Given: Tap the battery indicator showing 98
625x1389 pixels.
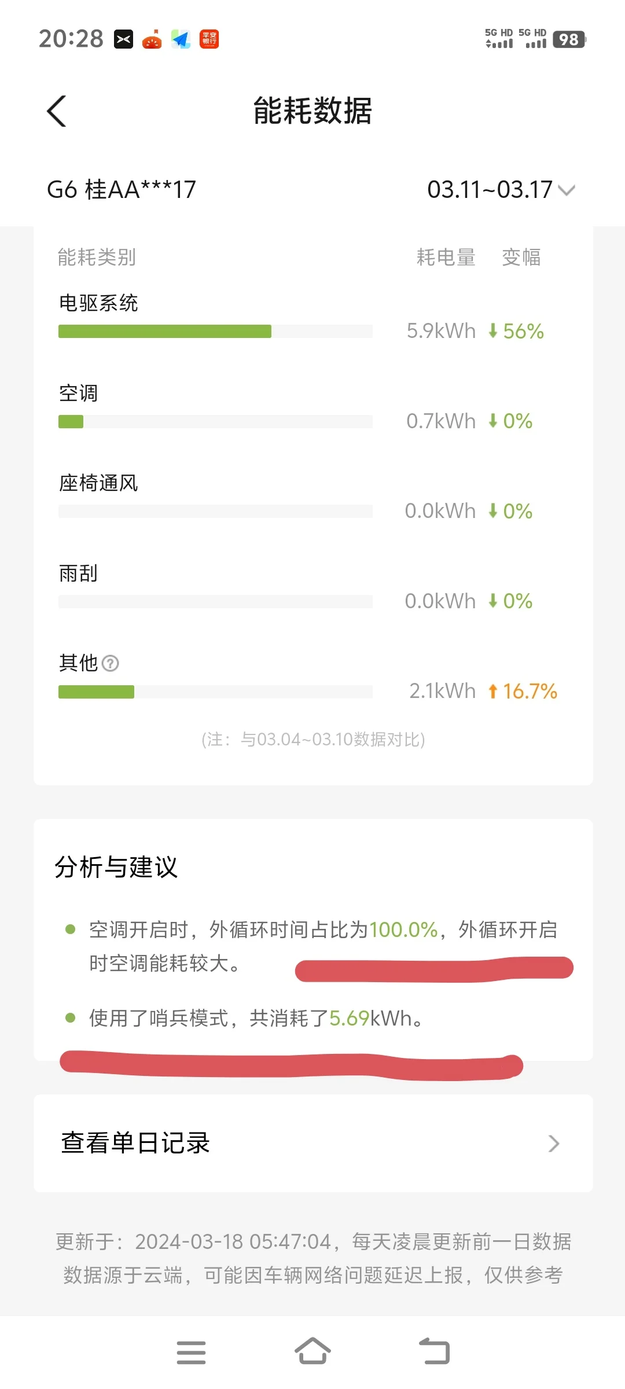Looking at the screenshot, I should pos(569,39).
